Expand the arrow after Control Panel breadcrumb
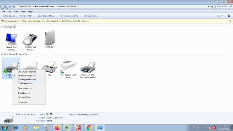 pos(33,7)
